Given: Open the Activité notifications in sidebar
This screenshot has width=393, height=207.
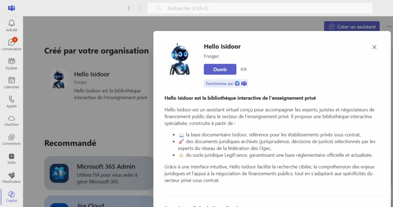Looking at the screenshot, I should pyautogui.click(x=12, y=26).
